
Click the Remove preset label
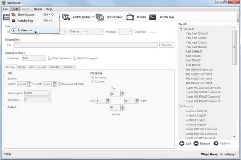coord(205,144)
